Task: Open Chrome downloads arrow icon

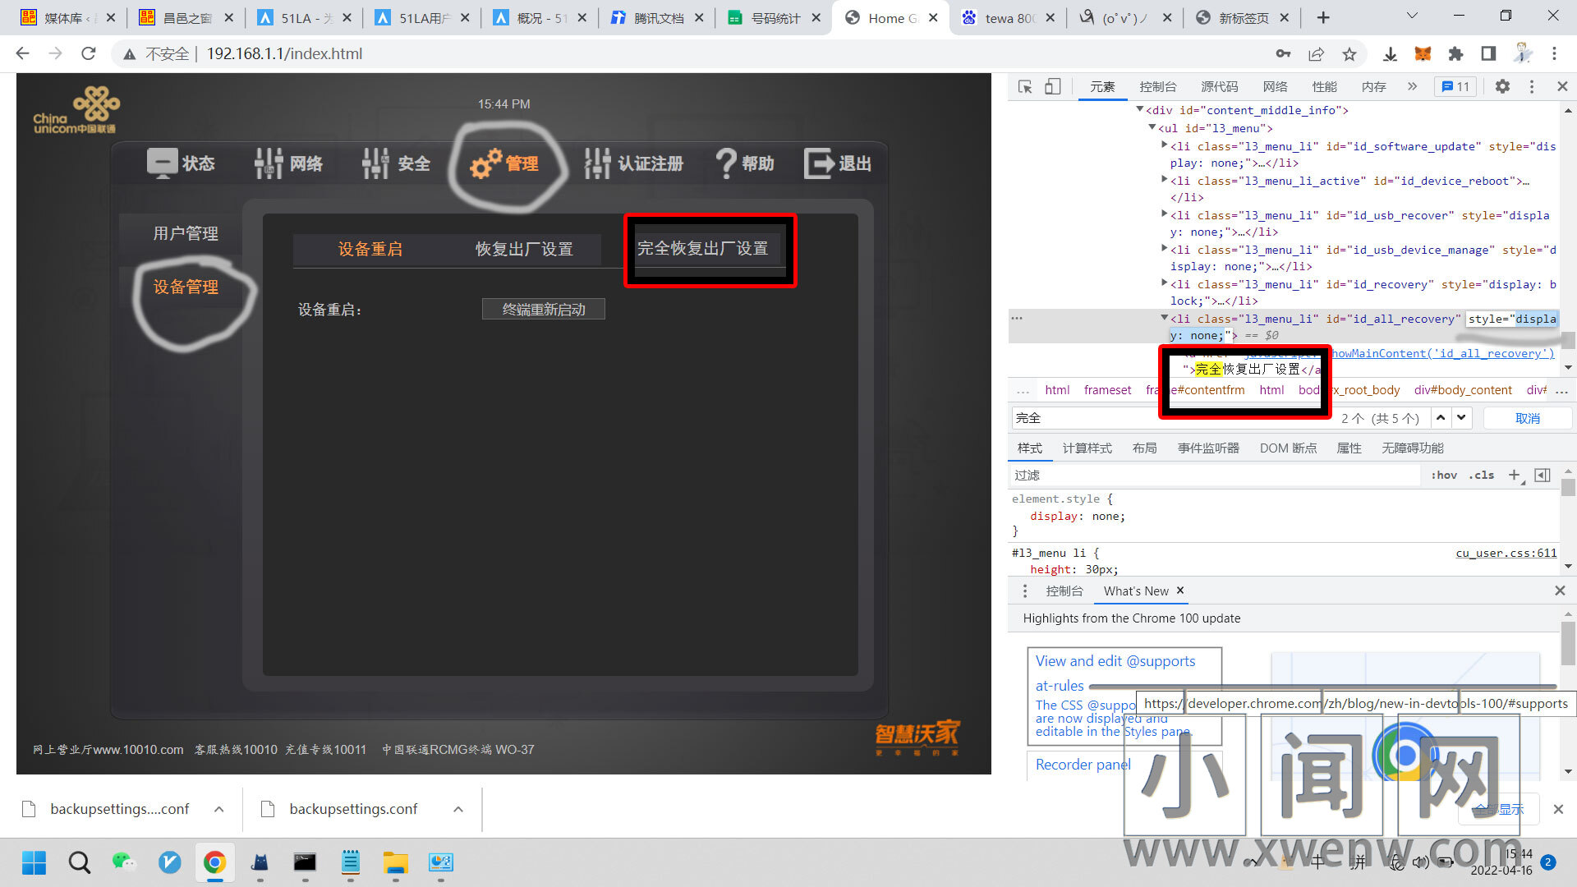Action: tap(1390, 53)
